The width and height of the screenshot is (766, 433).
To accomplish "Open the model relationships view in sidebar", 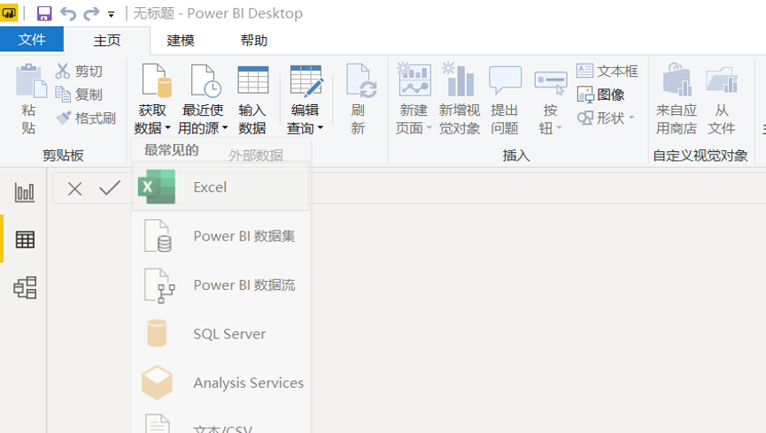I will (25, 288).
